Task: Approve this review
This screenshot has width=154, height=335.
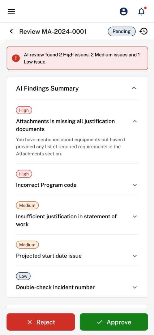Action: tap(114, 322)
